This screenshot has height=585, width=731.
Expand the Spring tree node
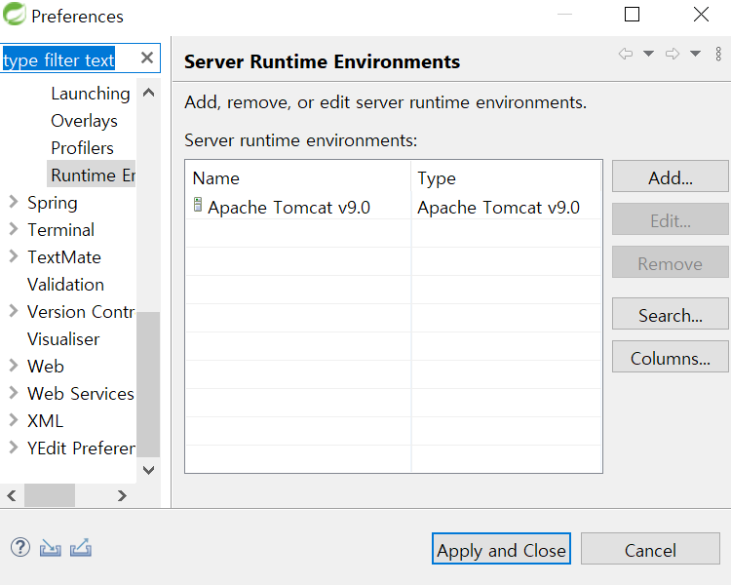click(x=14, y=202)
